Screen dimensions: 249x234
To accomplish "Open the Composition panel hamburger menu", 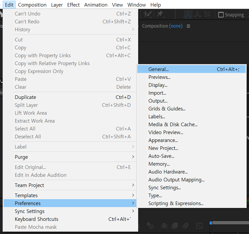I will (188, 26).
